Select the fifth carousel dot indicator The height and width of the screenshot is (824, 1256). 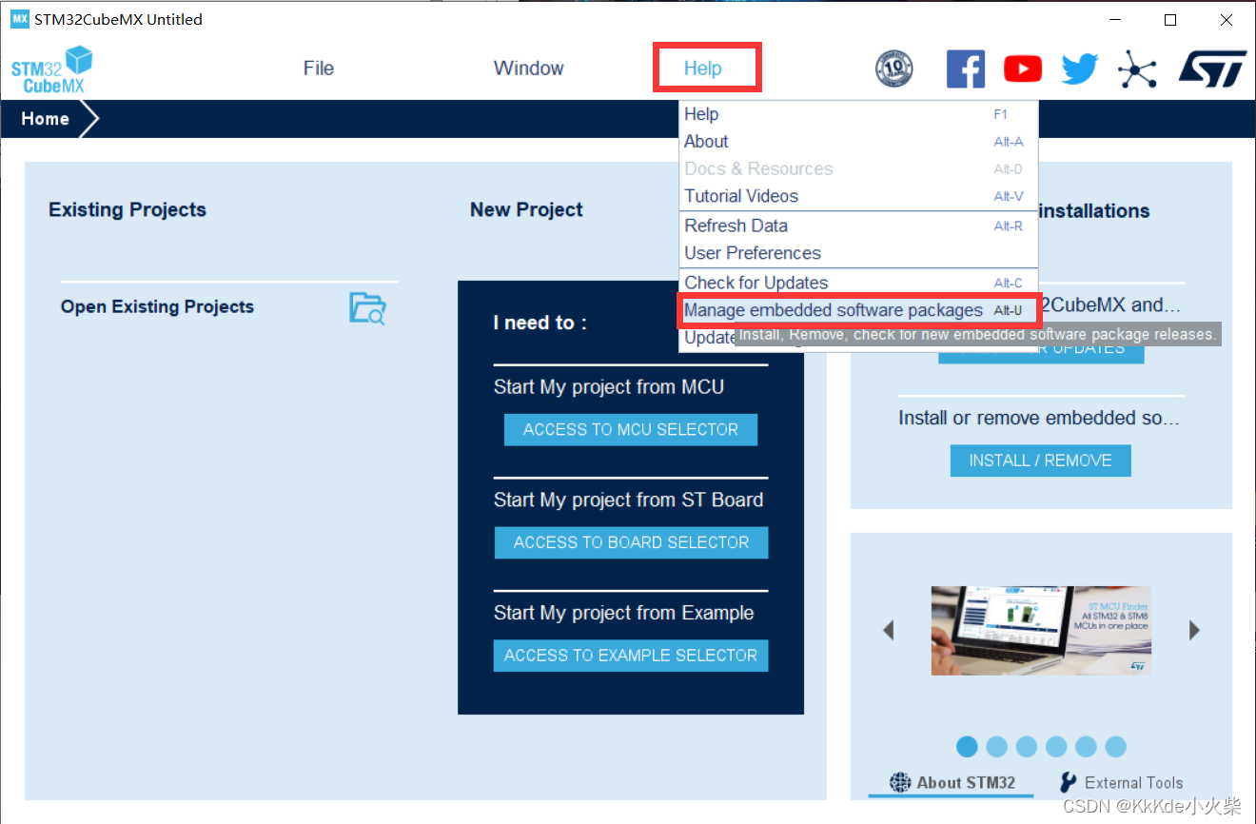1086,747
